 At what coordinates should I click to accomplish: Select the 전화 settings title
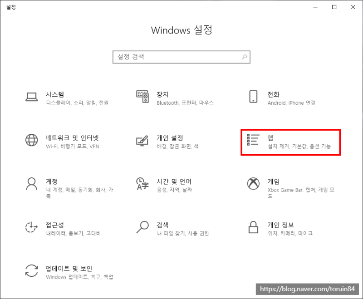(x=274, y=94)
